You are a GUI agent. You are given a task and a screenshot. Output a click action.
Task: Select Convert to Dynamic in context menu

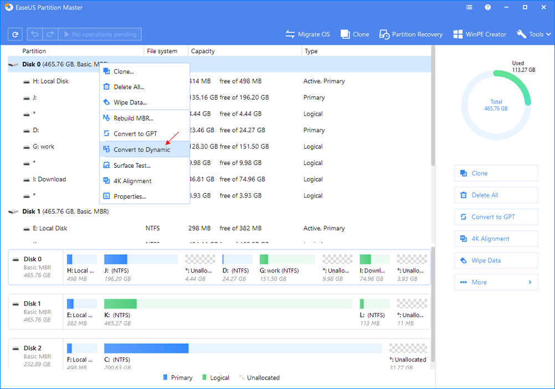[x=142, y=150]
